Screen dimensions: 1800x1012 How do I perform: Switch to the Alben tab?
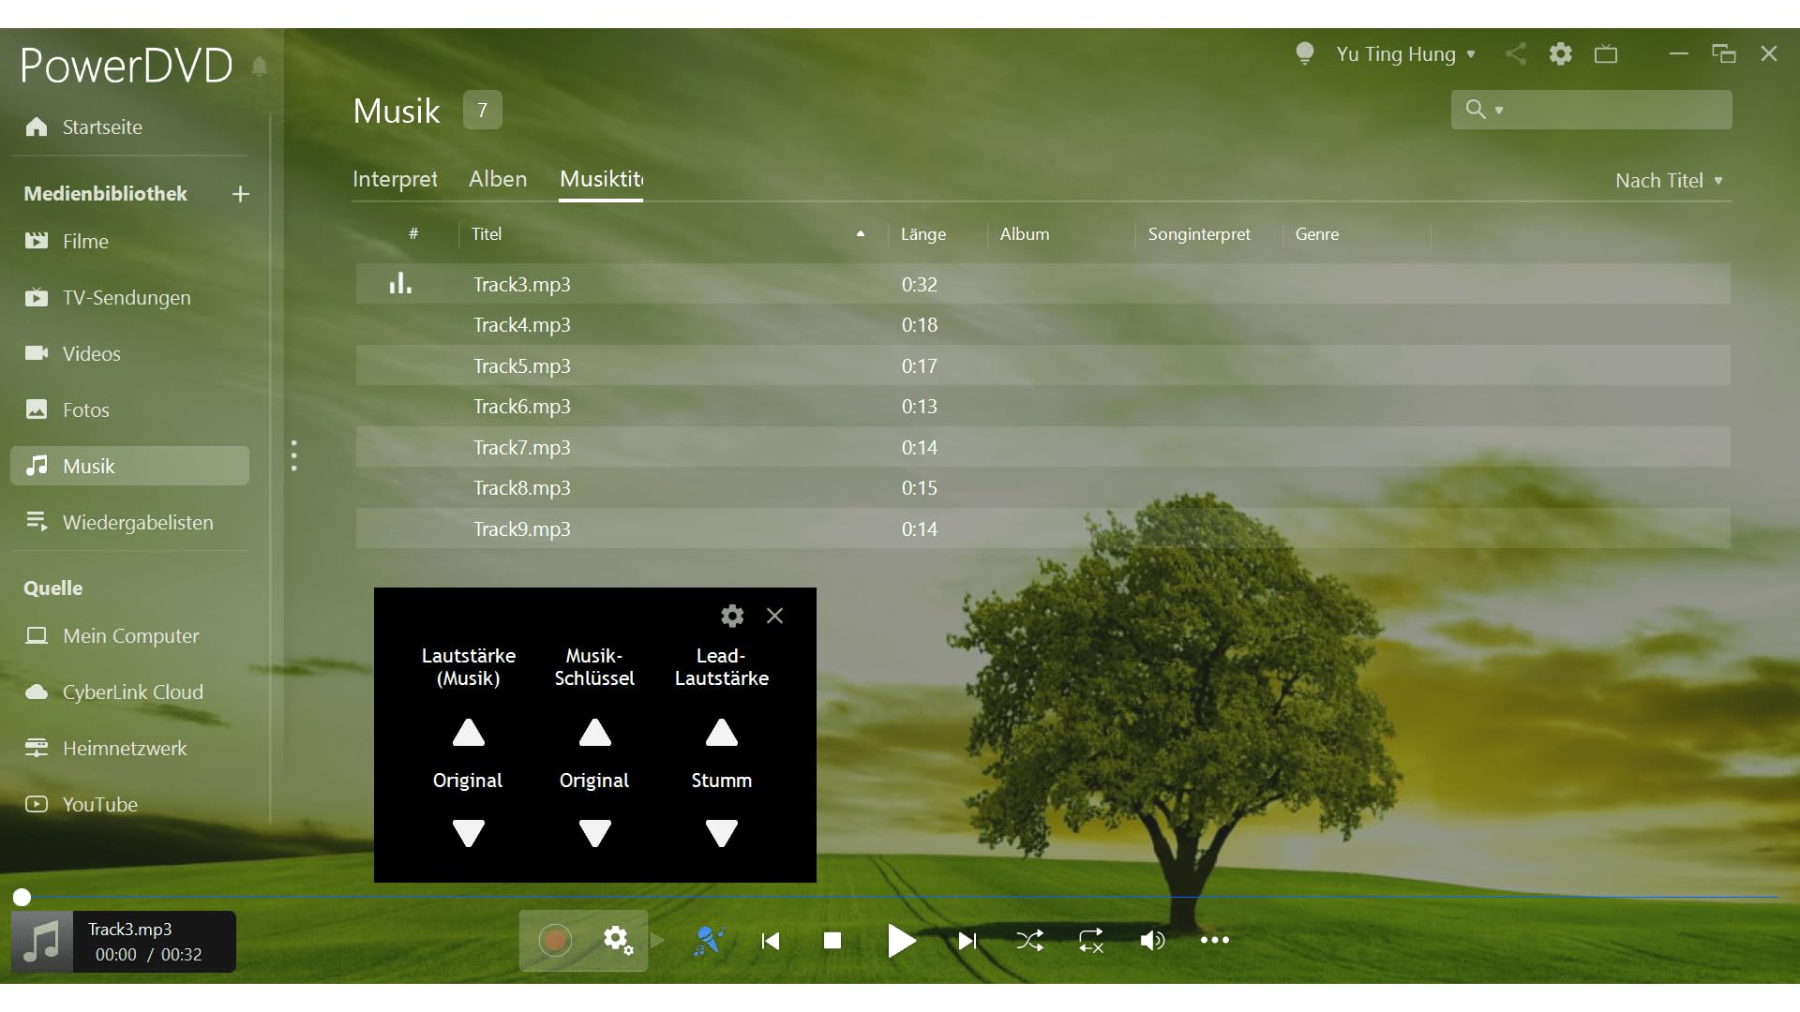[498, 178]
